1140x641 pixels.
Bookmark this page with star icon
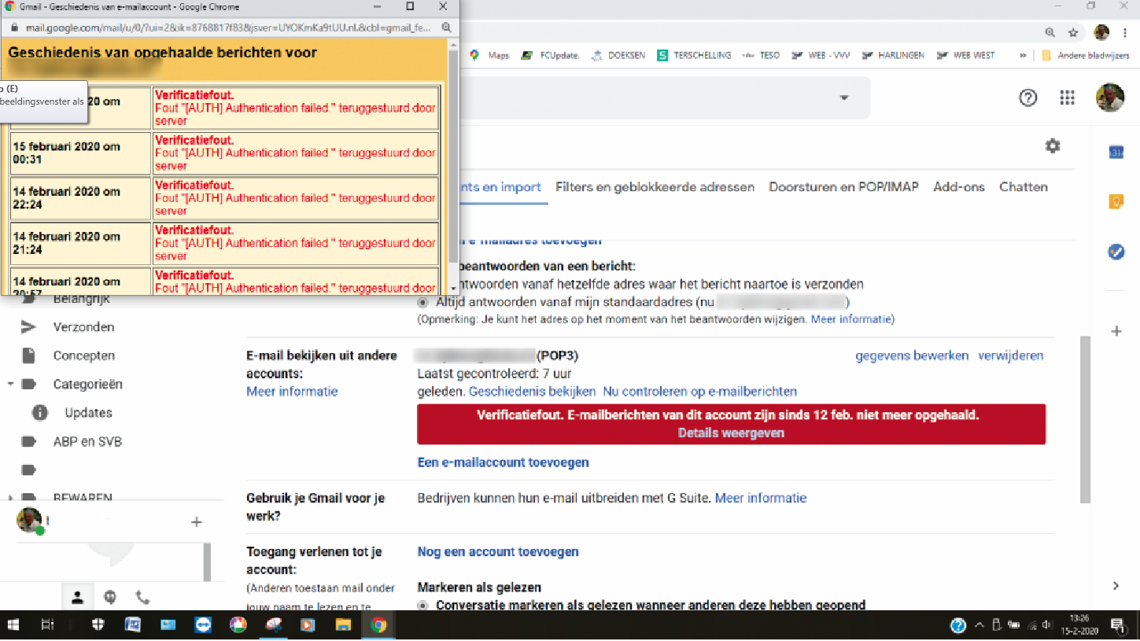1073,33
